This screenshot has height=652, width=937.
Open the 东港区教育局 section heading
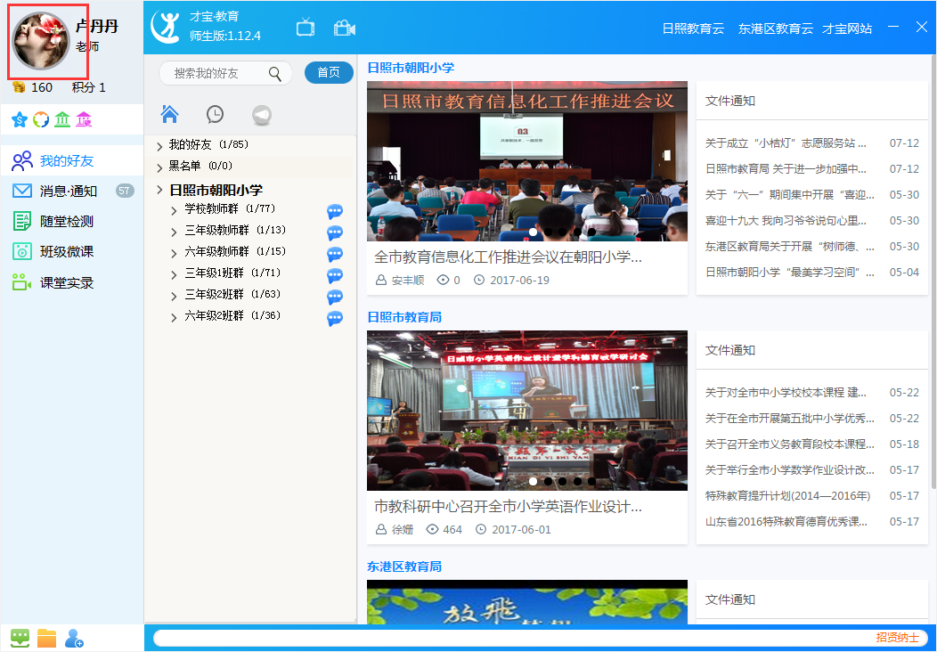(404, 566)
